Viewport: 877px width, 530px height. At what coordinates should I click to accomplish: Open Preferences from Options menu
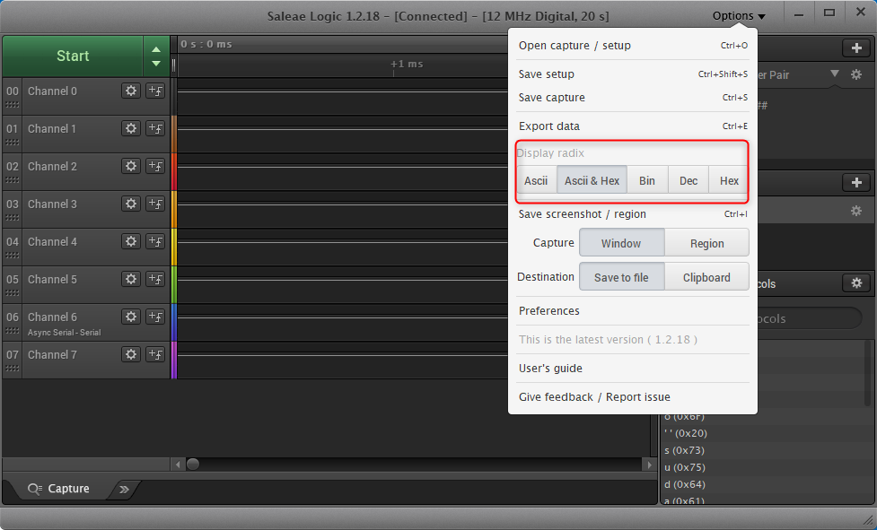tap(633, 310)
